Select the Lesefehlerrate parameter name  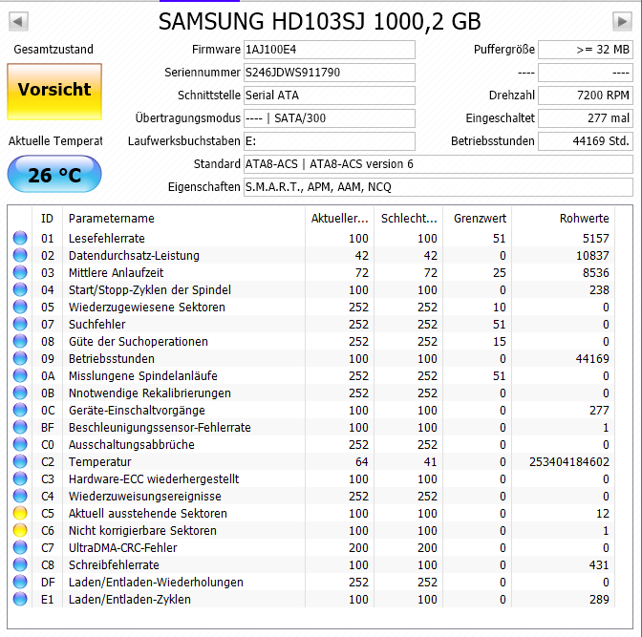click(106, 238)
